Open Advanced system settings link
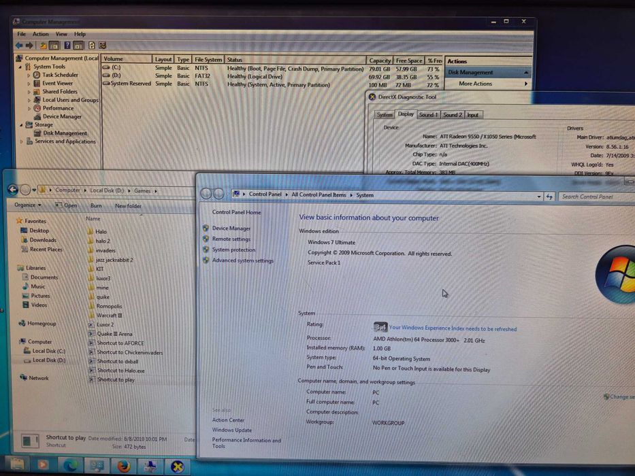This screenshot has width=635, height=476. [x=242, y=260]
